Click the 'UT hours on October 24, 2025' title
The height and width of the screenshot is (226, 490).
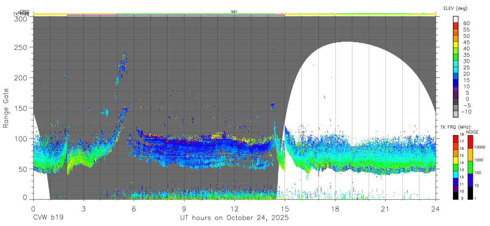(x=235, y=218)
